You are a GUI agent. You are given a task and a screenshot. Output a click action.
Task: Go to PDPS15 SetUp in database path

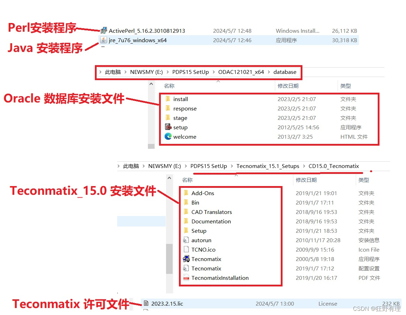click(190, 72)
